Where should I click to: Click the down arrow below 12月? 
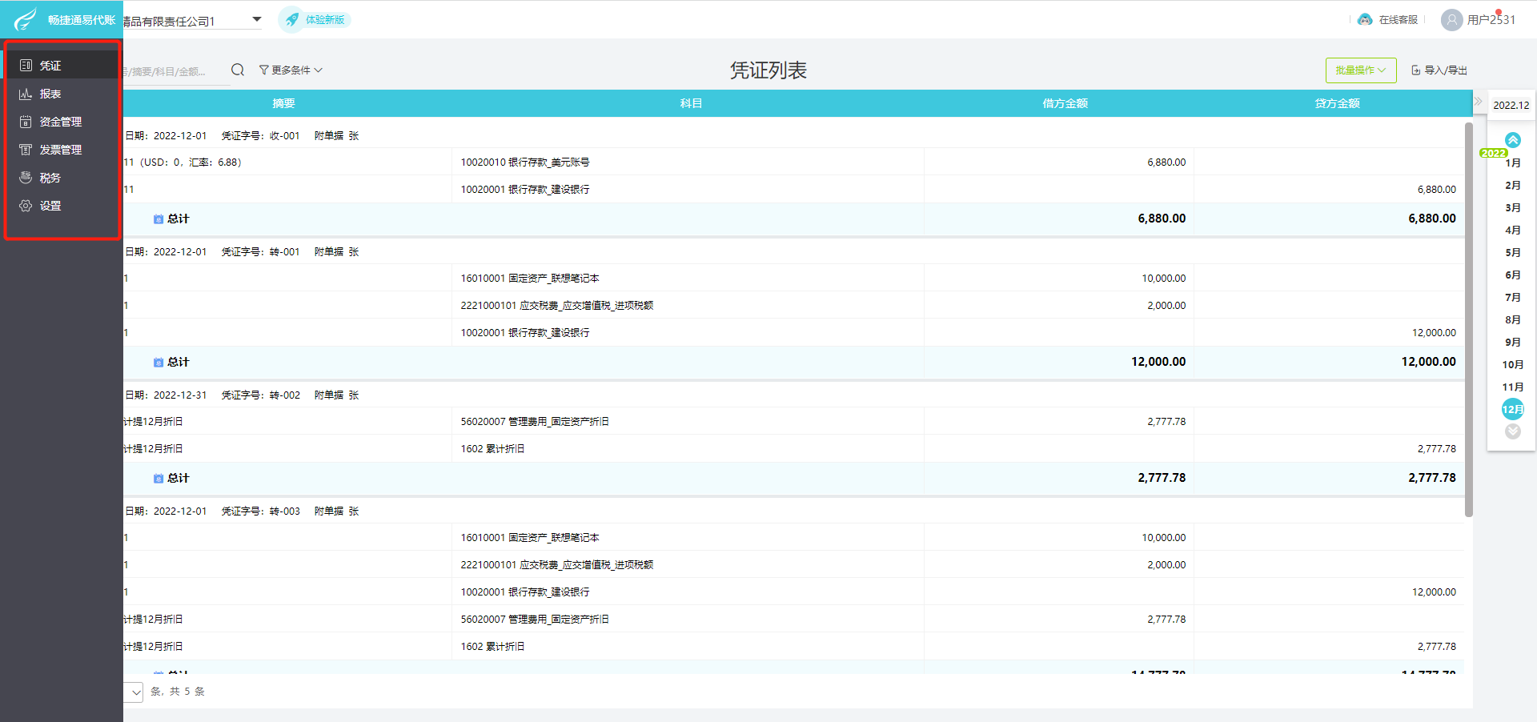(x=1512, y=431)
